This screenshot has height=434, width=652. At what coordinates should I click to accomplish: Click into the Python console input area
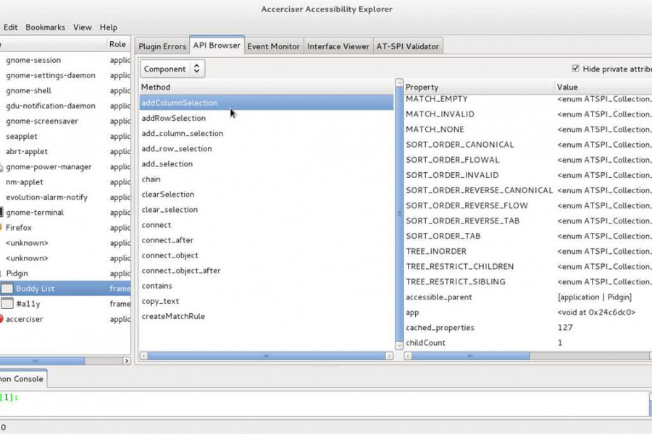325,403
